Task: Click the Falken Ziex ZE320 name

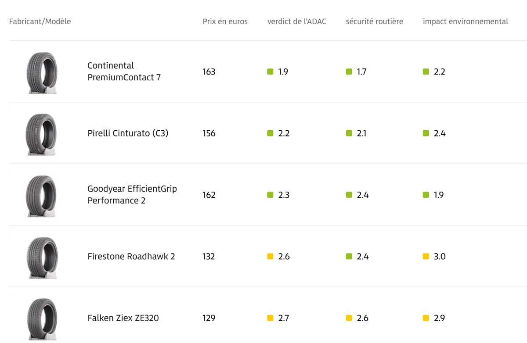Action: 123,318
